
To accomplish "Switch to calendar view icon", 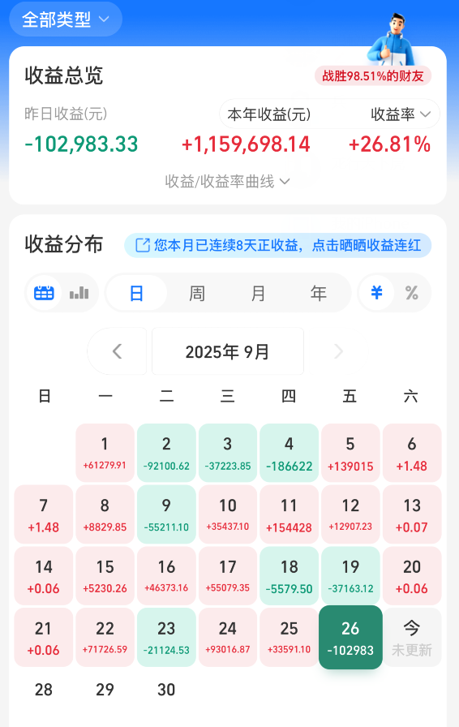I will pos(44,293).
